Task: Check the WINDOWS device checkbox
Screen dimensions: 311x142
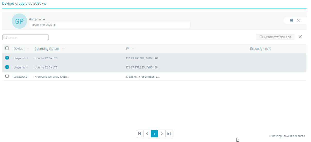Action: [x=7, y=76]
